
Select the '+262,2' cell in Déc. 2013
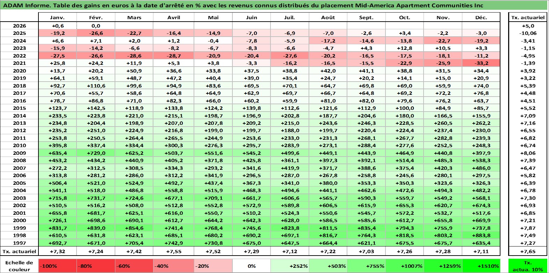(x=481, y=123)
